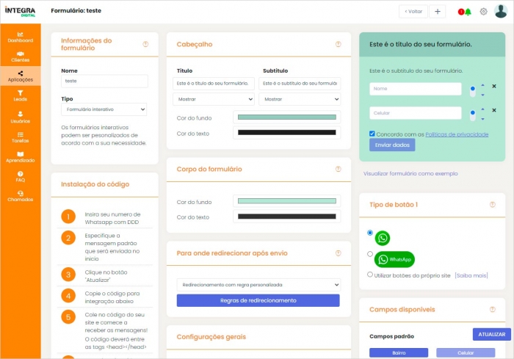
Task: Remove the Nome field with X icon
Action: [494, 86]
